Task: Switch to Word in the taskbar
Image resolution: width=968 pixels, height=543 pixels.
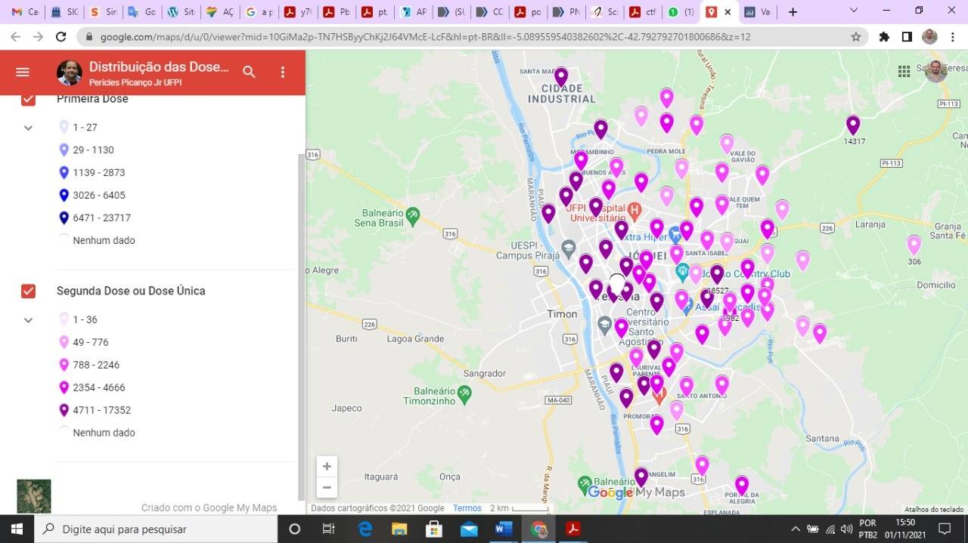Action: [x=504, y=529]
